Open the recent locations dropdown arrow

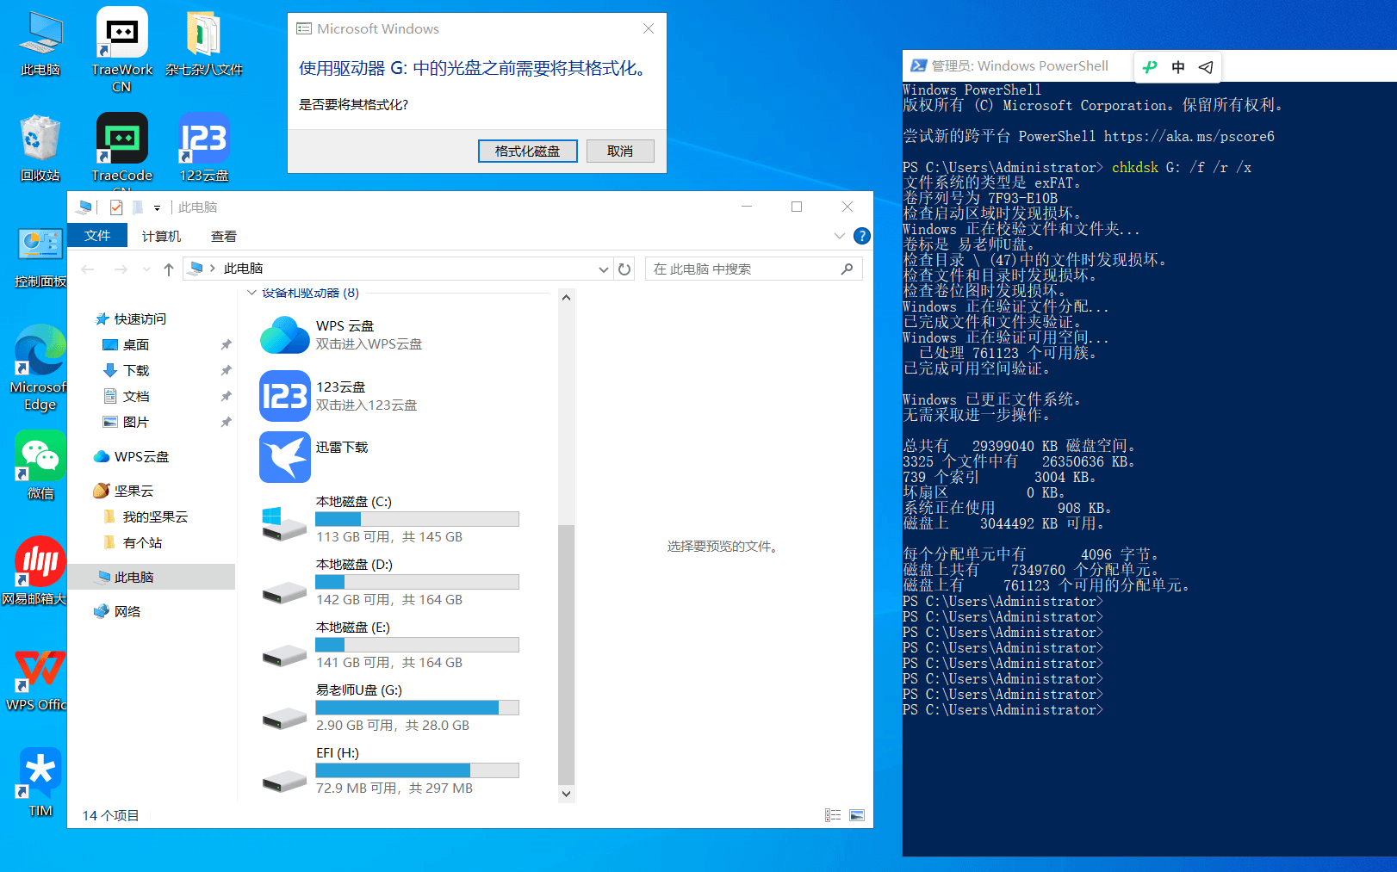coord(146,269)
